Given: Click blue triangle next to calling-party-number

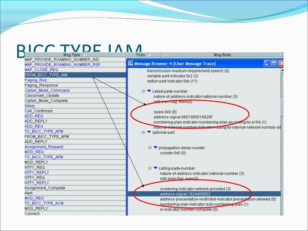Looking at the screenshot, I should 156,168.
